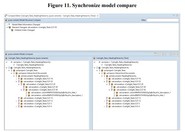Go to previous difference with up arrow
The image size is (185, 132).
pos(178,54)
